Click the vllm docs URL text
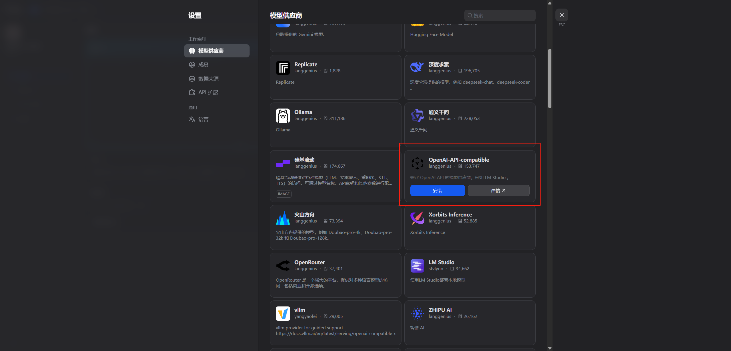The image size is (731, 351). click(336, 333)
